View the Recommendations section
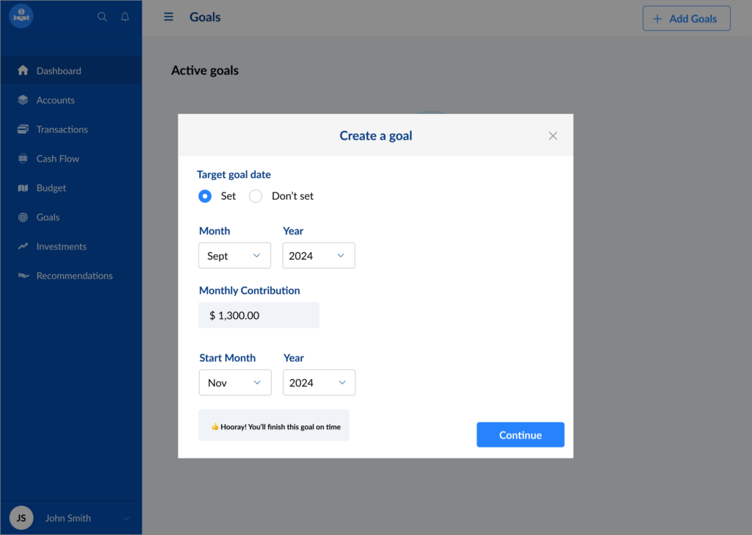Image resolution: width=752 pixels, height=535 pixels. pyautogui.click(x=74, y=276)
